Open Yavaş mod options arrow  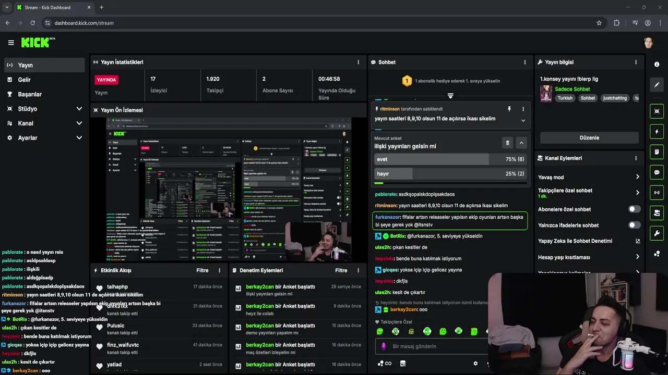637,177
